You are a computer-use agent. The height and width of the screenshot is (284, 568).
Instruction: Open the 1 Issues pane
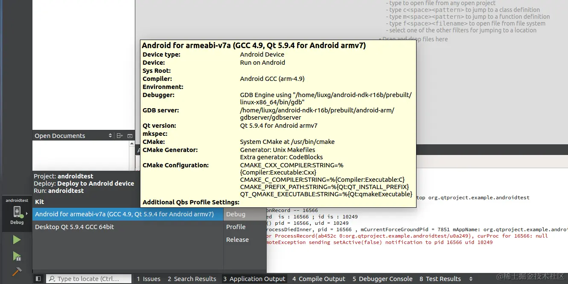[x=149, y=279]
